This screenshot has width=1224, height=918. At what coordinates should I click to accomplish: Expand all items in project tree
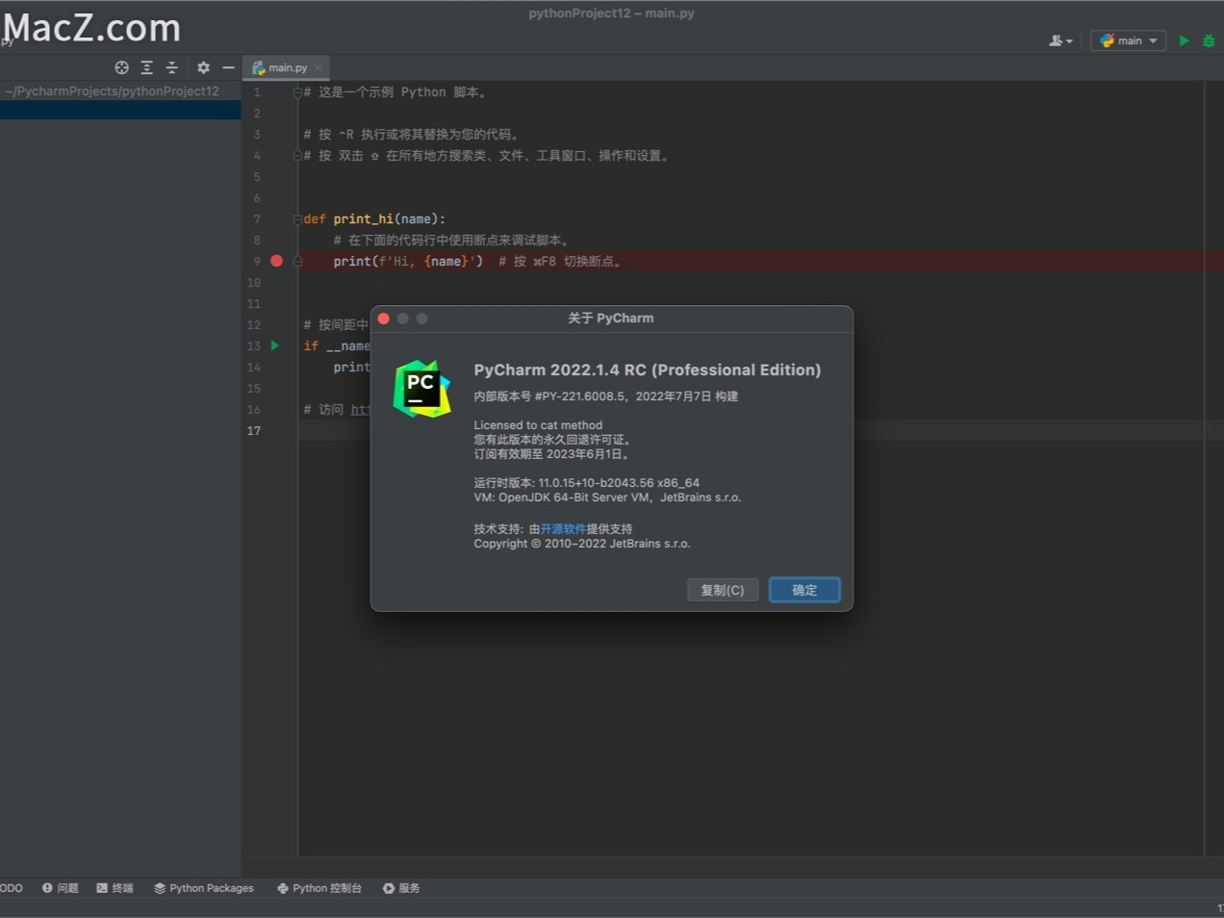pos(146,67)
